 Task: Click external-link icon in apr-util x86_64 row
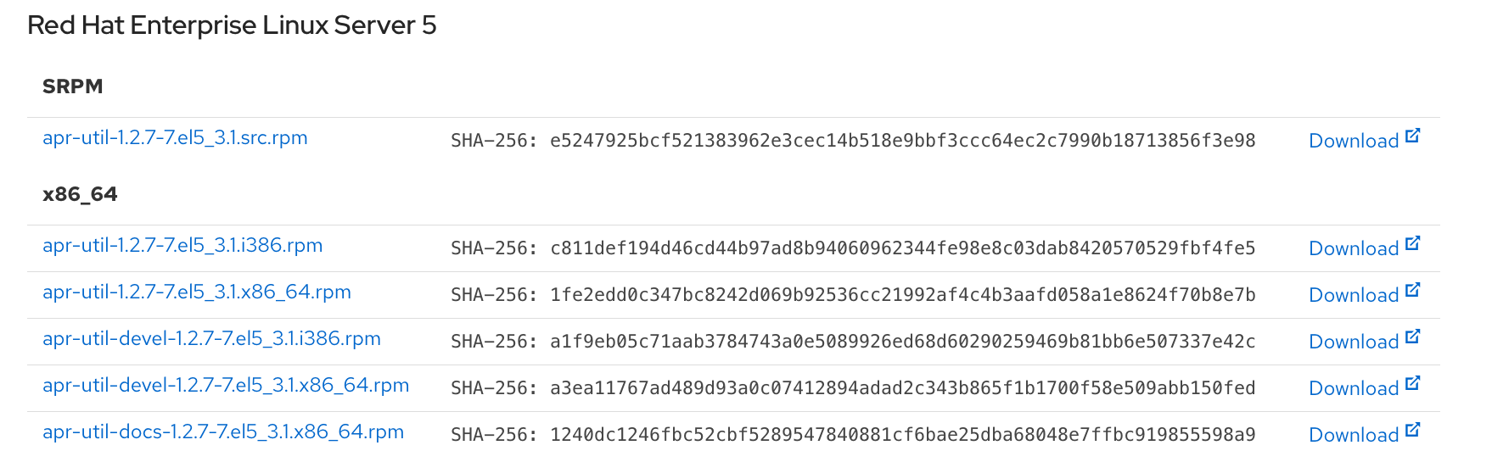click(1412, 291)
